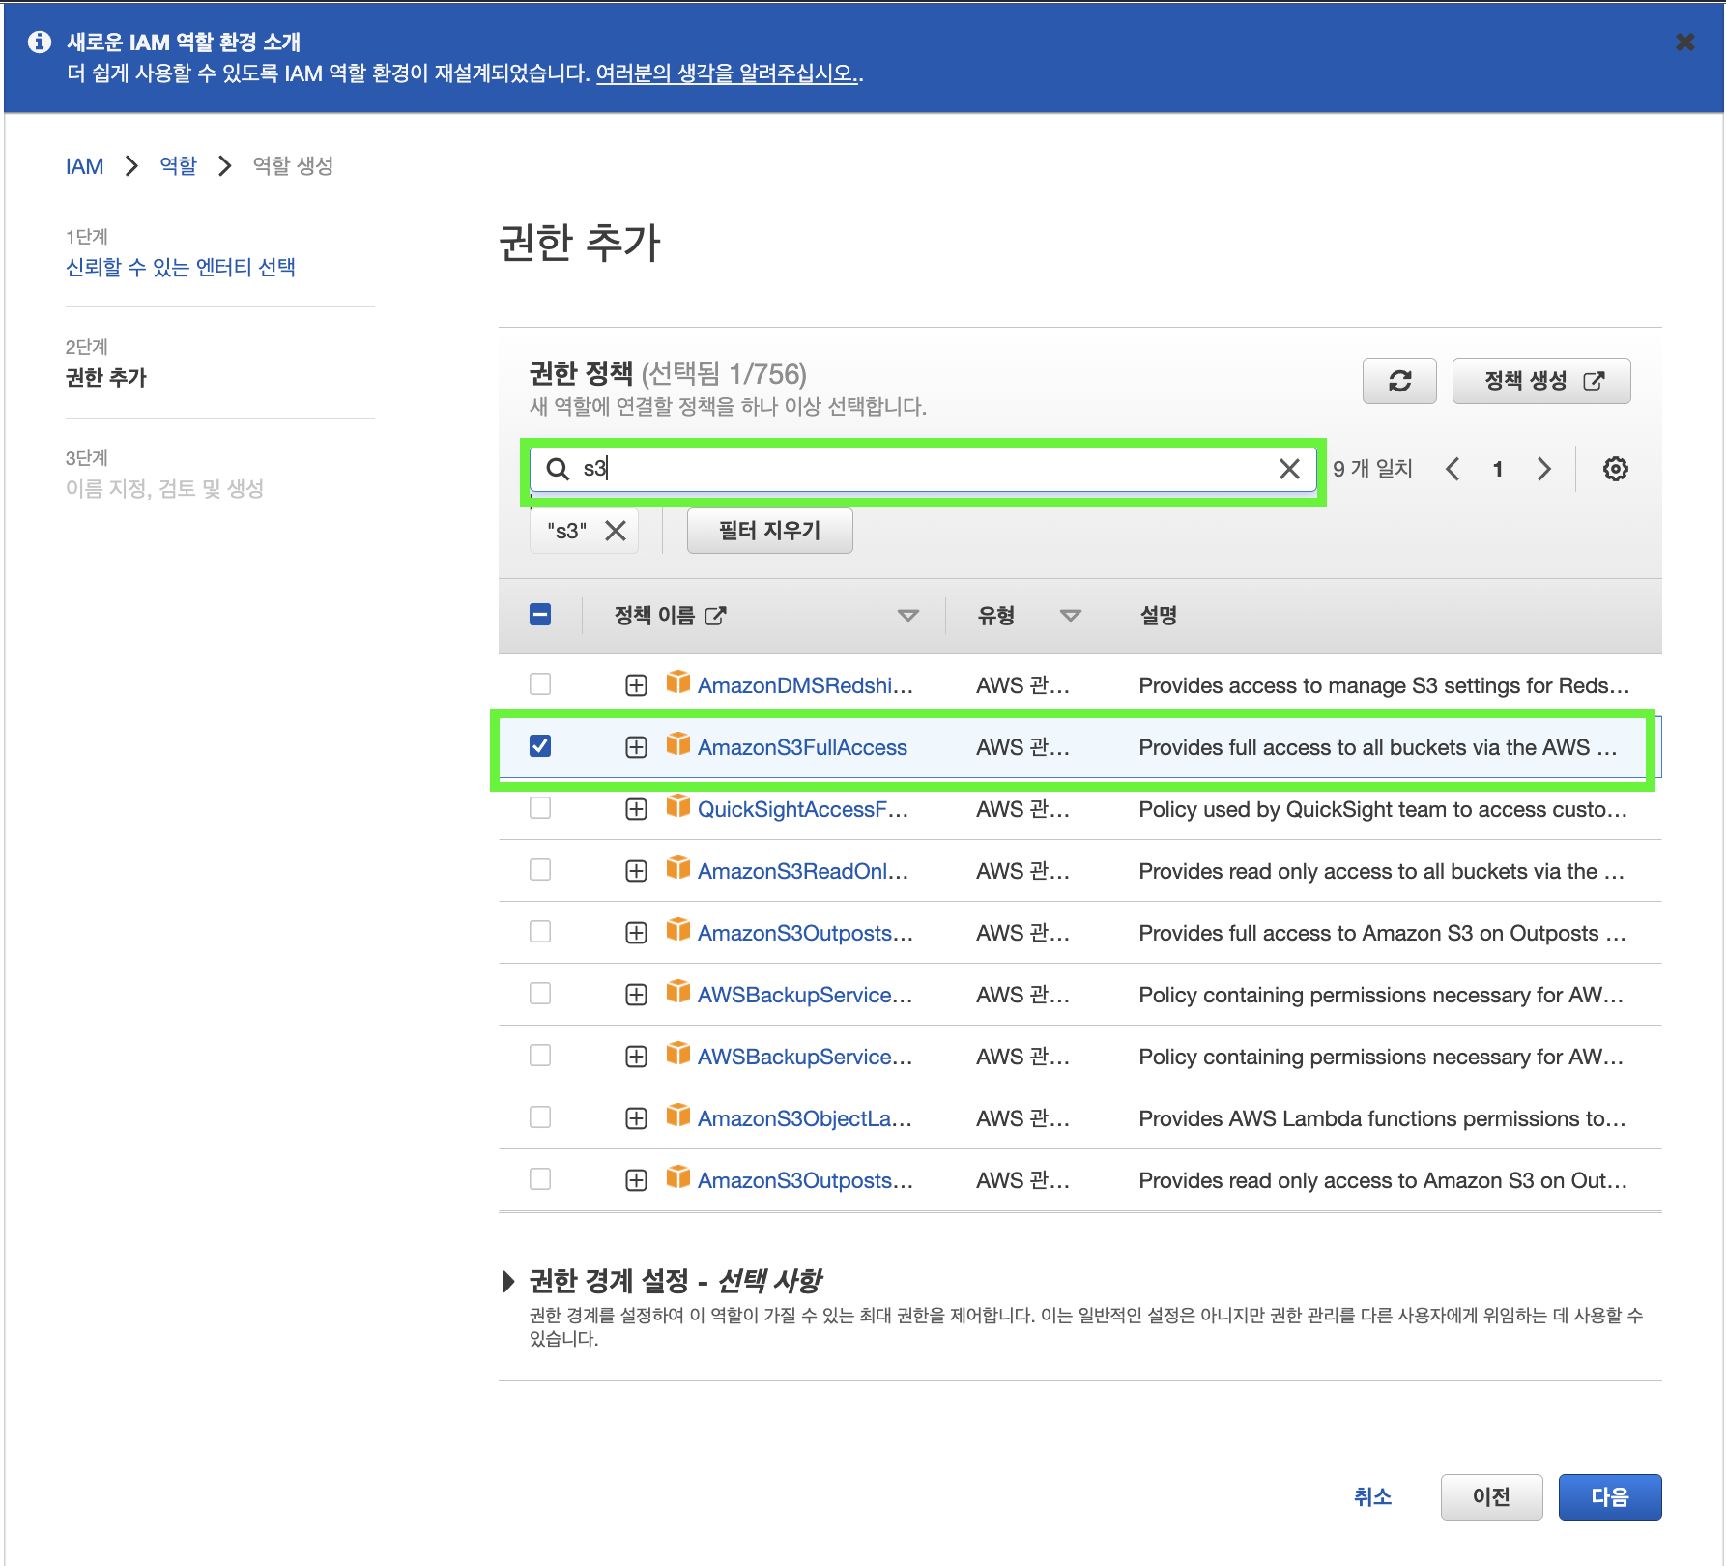Click QuickSightAccessF… orange policy icon
Viewport: 1726px width, 1566px height.
coord(678,806)
